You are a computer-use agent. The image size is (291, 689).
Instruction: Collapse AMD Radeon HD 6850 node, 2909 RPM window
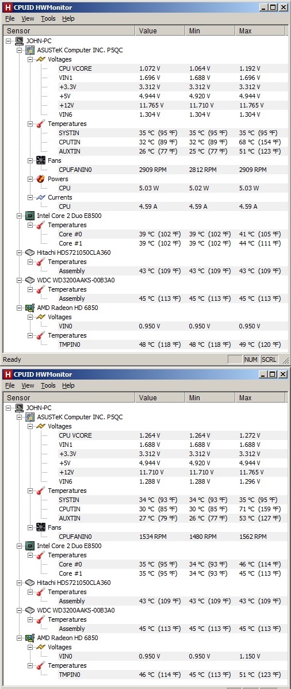coord(20,308)
